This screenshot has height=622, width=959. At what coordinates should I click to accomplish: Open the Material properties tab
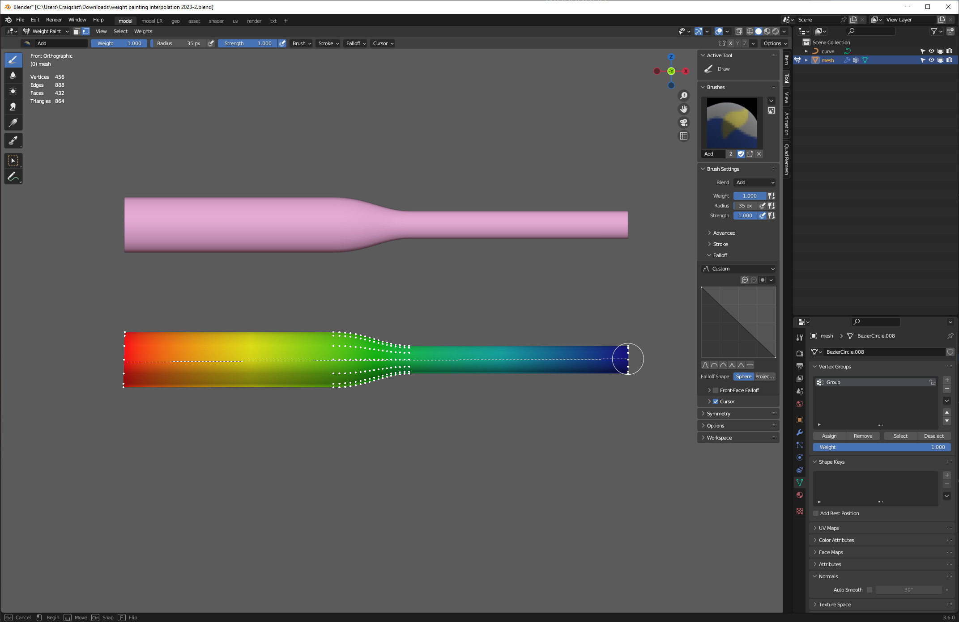coord(800,495)
